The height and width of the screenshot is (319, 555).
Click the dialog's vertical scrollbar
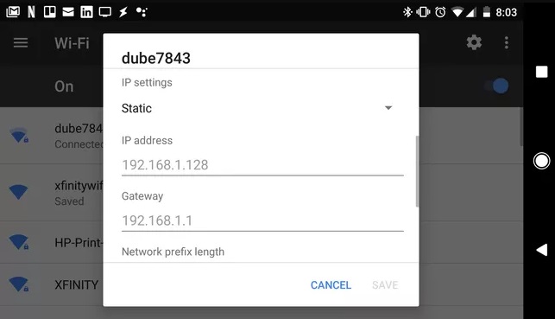[417, 171]
